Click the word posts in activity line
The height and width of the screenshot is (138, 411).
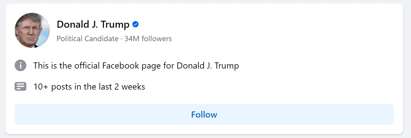coord(61,87)
